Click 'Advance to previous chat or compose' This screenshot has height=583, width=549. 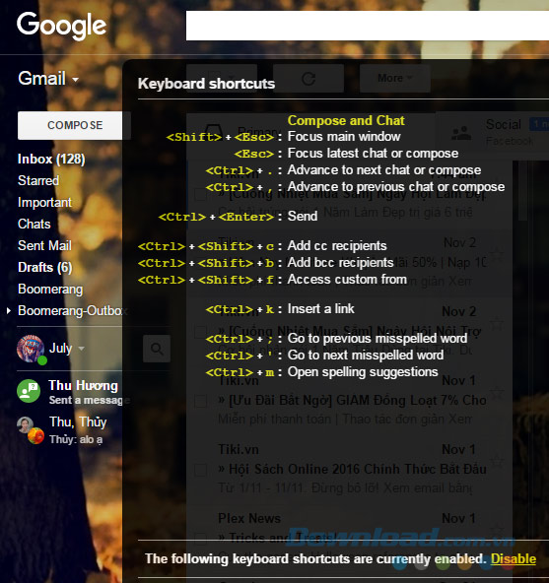pos(396,187)
